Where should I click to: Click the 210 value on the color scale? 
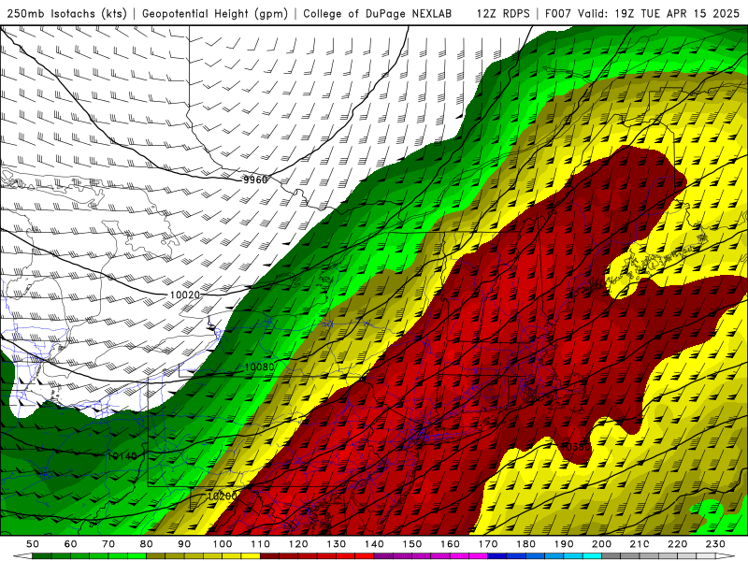coord(640,544)
